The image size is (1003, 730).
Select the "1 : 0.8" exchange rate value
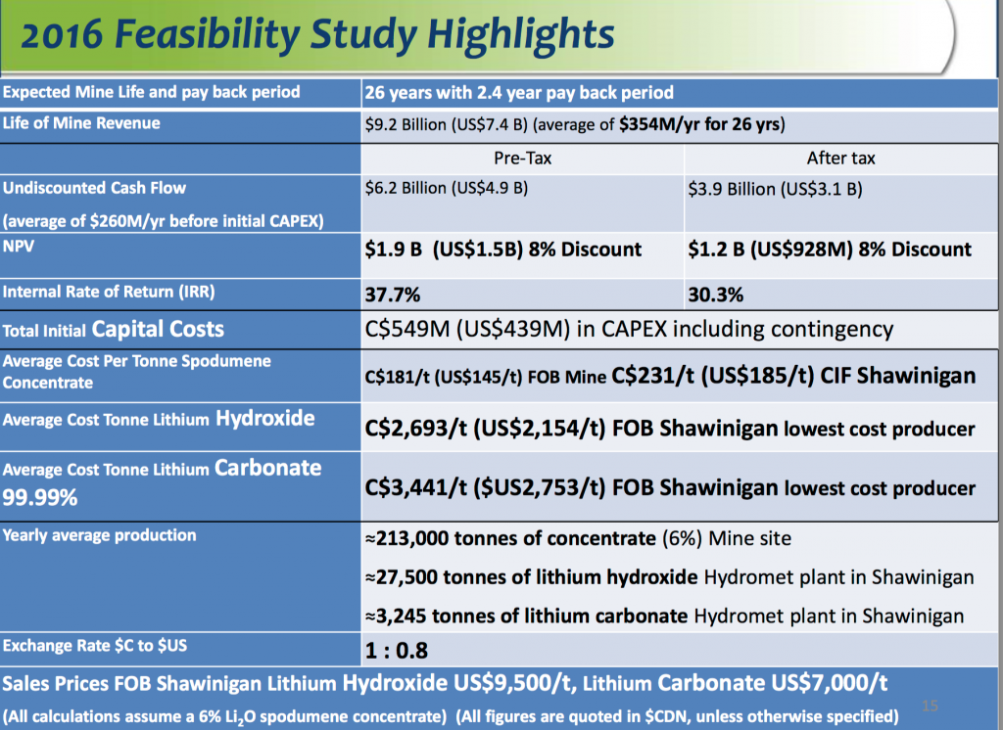(396, 650)
